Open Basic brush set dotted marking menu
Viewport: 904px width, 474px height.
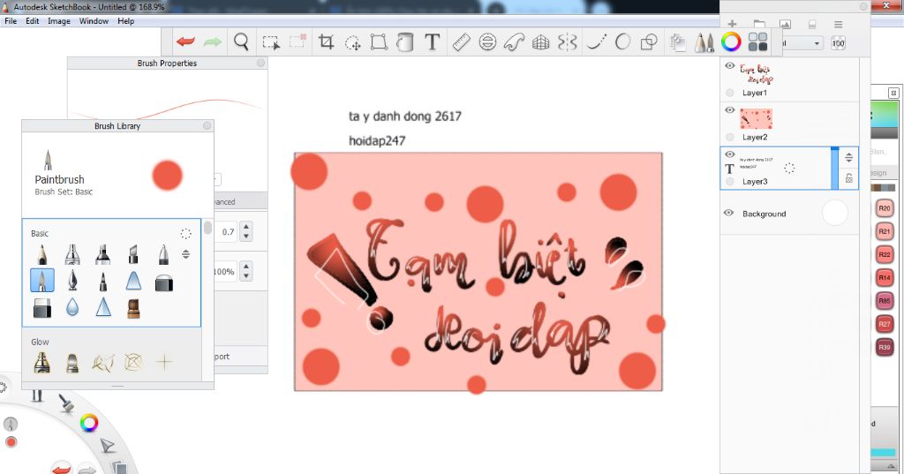click(185, 234)
